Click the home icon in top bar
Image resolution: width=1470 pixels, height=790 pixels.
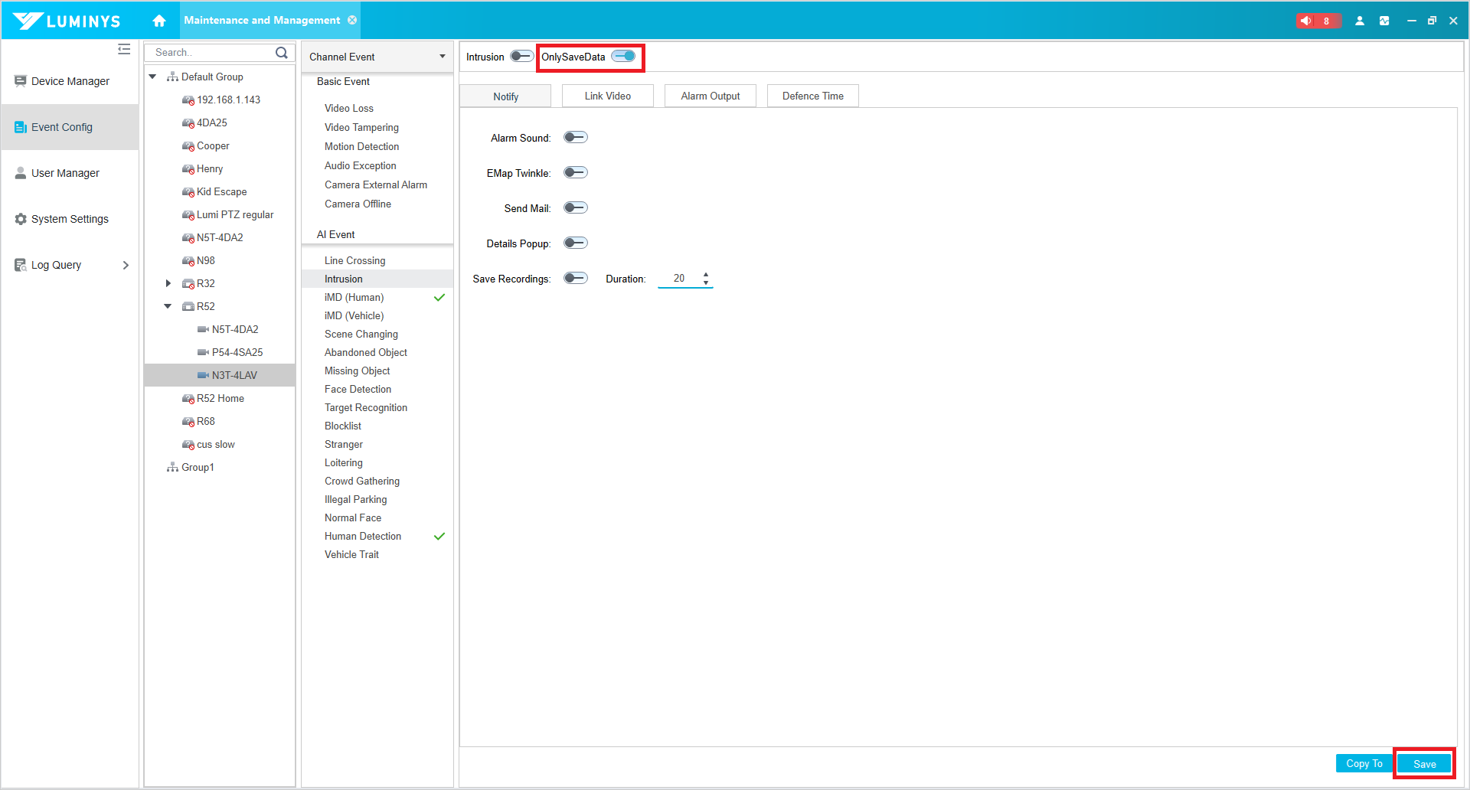(x=159, y=21)
